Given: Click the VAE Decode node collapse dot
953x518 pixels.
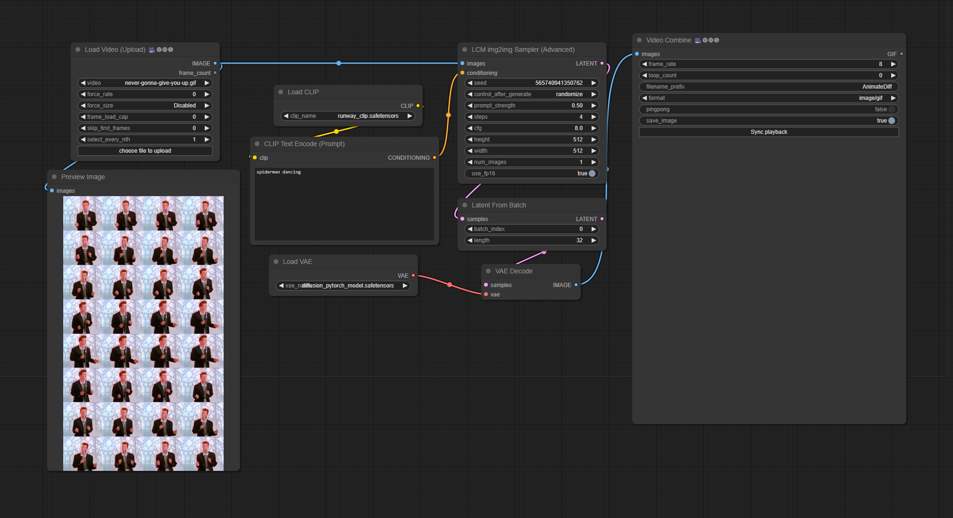Looking at the screenshot, I should click(488, 271).
